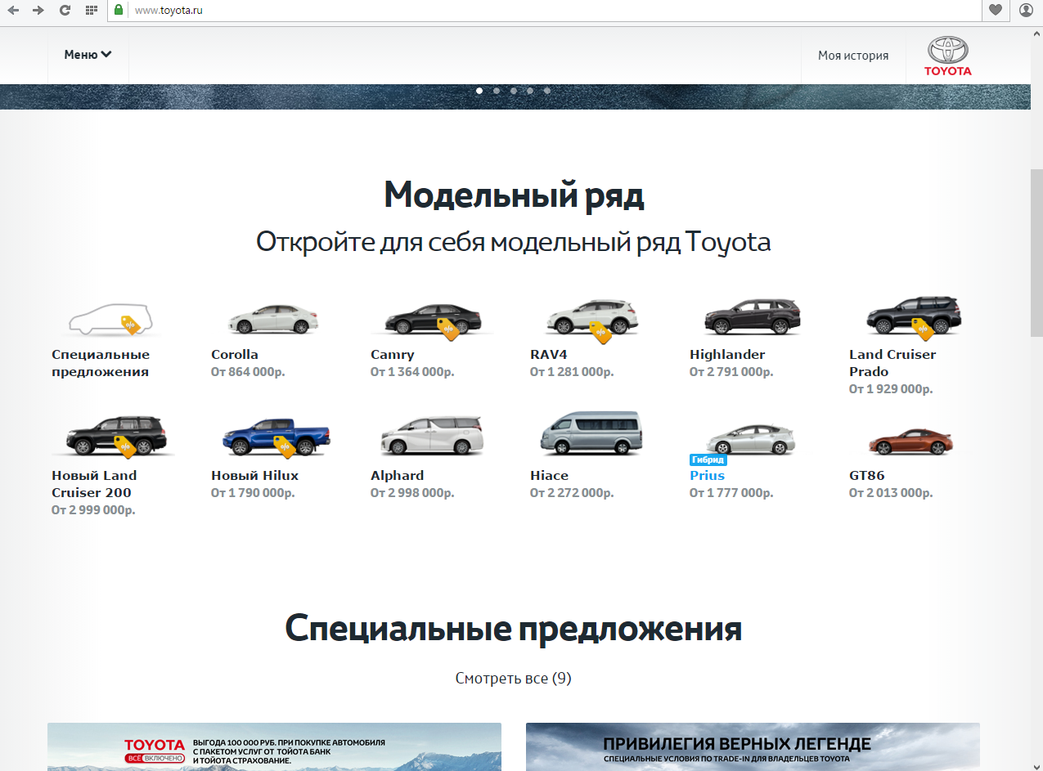Image resolution: width=1043 pixels, height=771 pixels.
Task: Click the Corolla price От 864 000р.
Action: tap(248, 372)
